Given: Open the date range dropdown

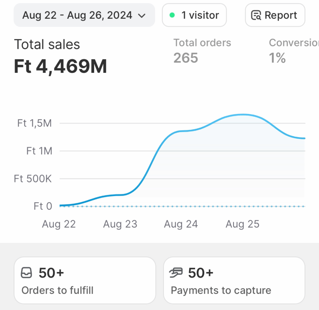Looking at the screenshot, I should [84, 15].
